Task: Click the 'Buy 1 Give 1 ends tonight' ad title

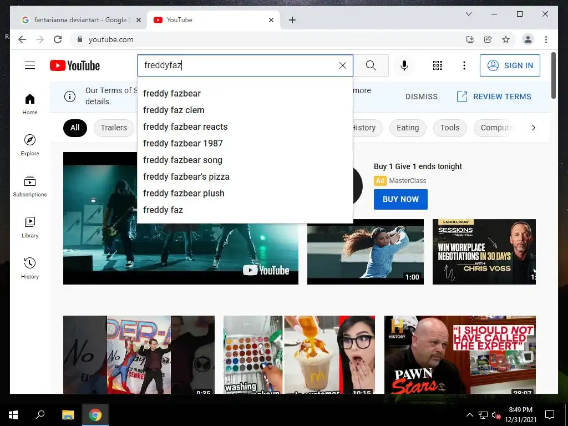Action: (x=418, y=166)
